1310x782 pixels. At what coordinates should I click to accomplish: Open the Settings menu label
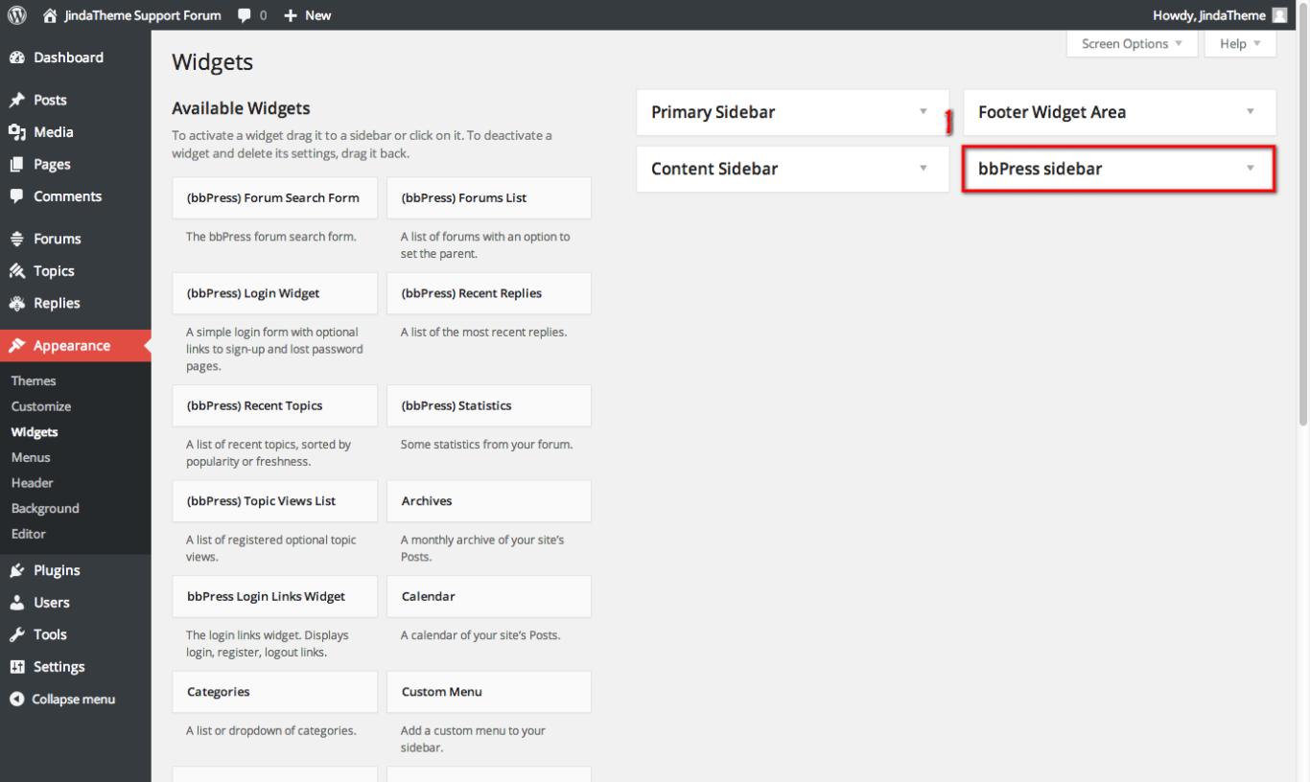pyautogui.click(x=59, y=667)
